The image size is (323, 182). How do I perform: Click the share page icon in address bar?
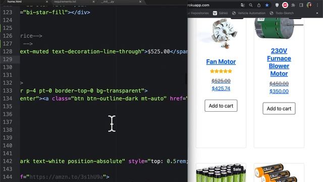pyautogui.click(x=259, y=5)
